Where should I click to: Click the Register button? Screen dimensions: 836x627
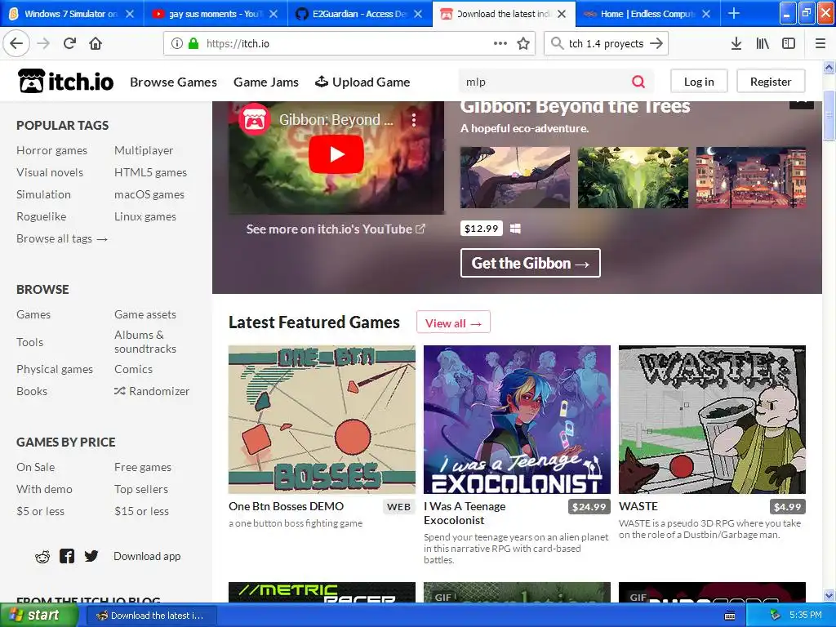click(771, 82)
